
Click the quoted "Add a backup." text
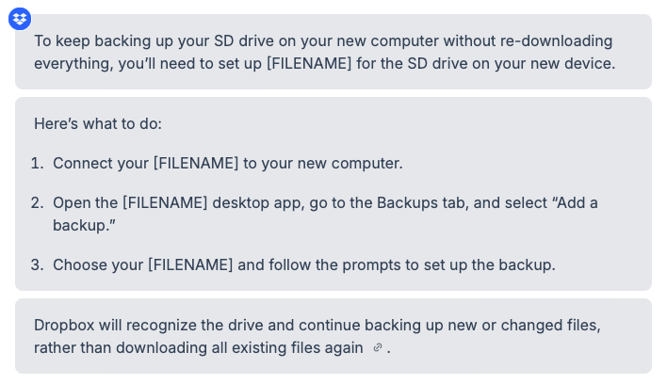(x=565, y=202)
